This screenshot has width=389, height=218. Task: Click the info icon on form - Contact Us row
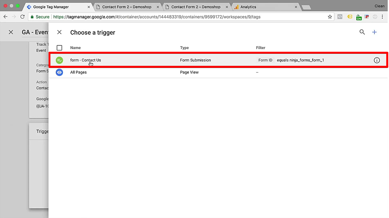(377, 60)
